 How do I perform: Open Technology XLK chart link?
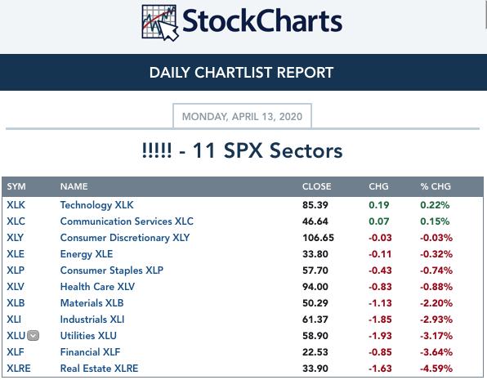(x=96, y=205)
